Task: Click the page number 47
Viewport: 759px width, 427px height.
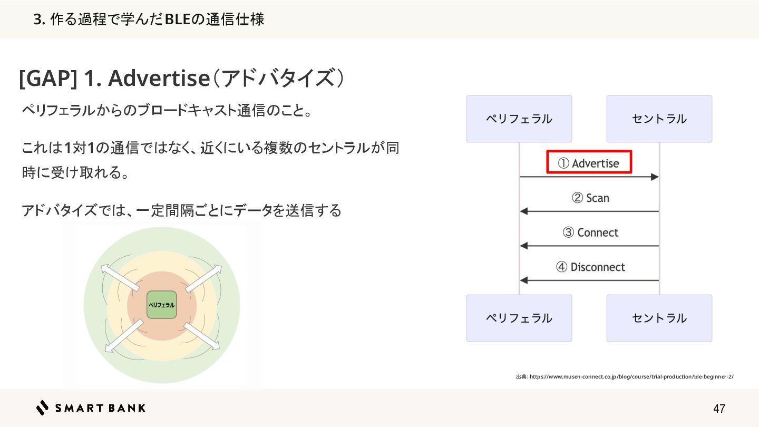Action: tap(719, 409)
